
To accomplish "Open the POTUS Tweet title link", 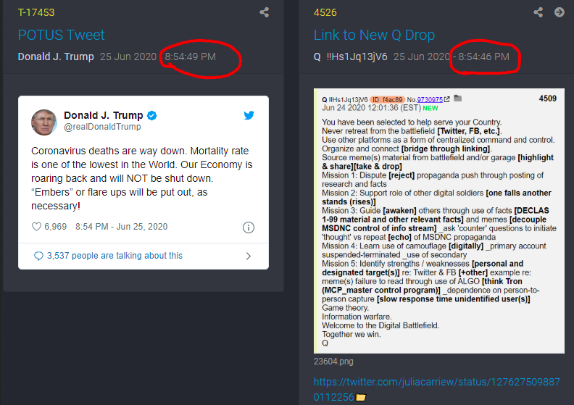I will [61, 35].
